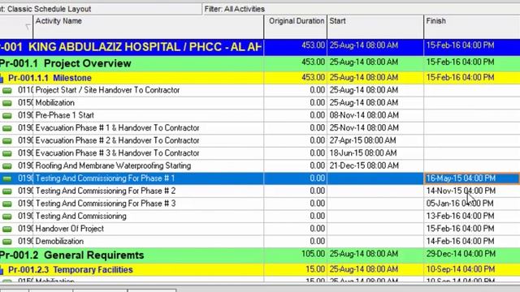Click the icon of the Demobilization row
The image size is (520, 292).
[7, 242]
